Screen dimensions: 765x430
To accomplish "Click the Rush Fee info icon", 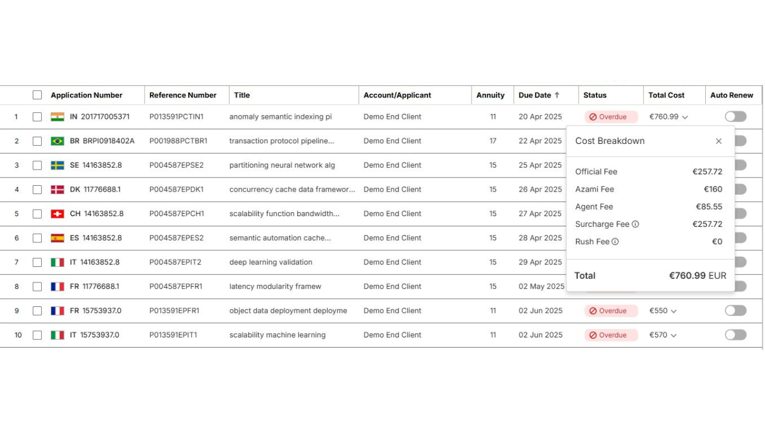I will [614, 241].
